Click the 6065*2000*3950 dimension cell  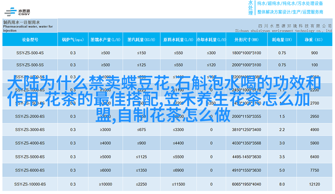click(246, 184)
